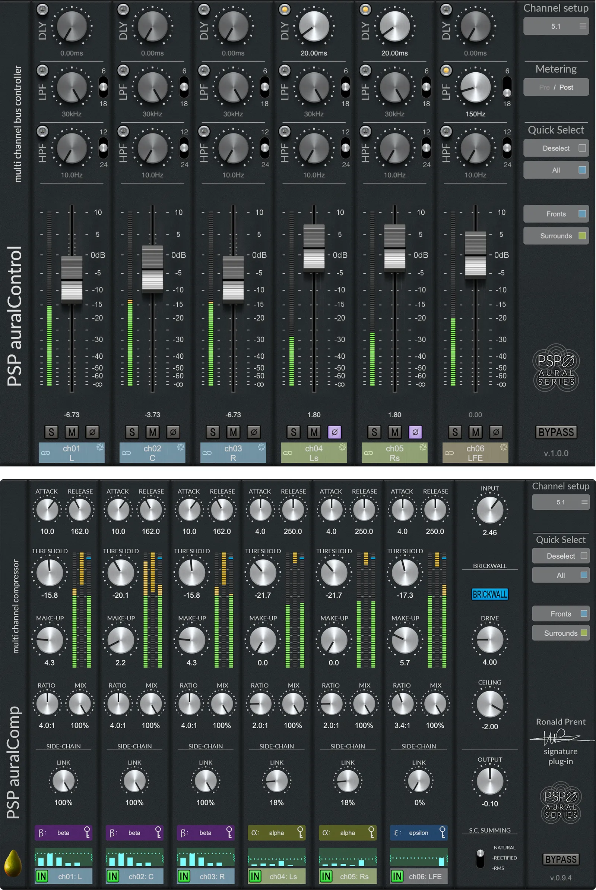Invert phase on ch03 R channel
596x890 pixels.
[254, 432]
